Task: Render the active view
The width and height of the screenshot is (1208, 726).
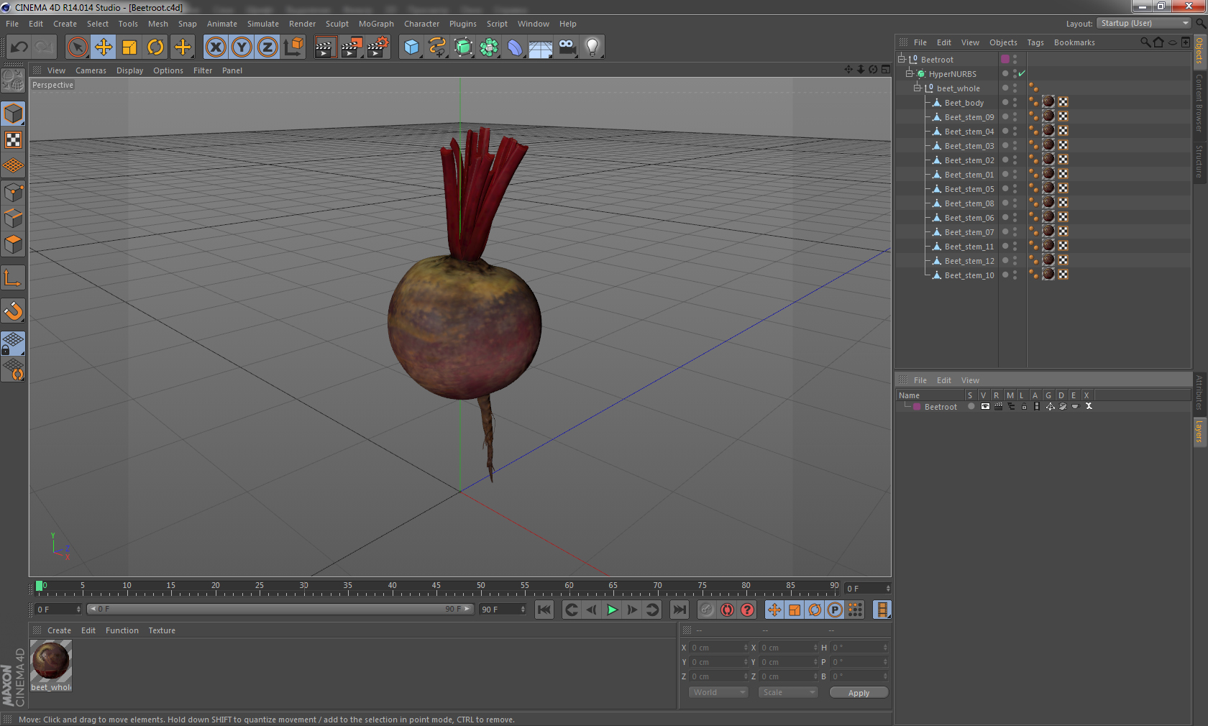Action: pyautogui.click(x=325, y=47)
